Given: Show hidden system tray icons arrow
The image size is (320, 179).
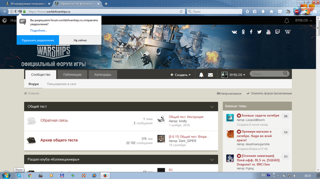Looking at the screenshot, I should [278, 176].
